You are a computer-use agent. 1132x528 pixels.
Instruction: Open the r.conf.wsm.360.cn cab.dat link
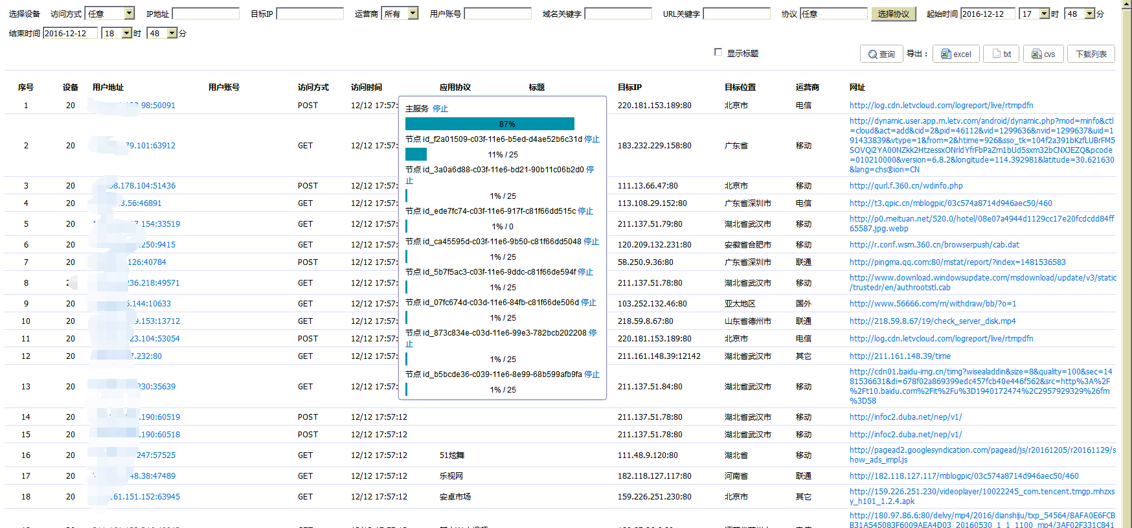point(934,245)
